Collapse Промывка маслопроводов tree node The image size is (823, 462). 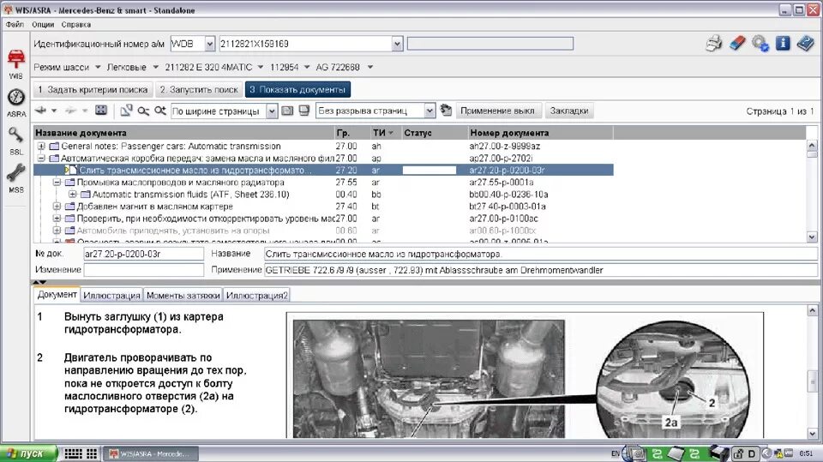57,183
